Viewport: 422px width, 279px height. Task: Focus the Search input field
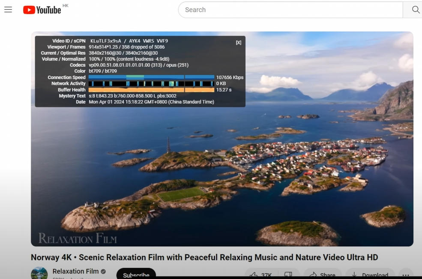click(x=290, y=10)
